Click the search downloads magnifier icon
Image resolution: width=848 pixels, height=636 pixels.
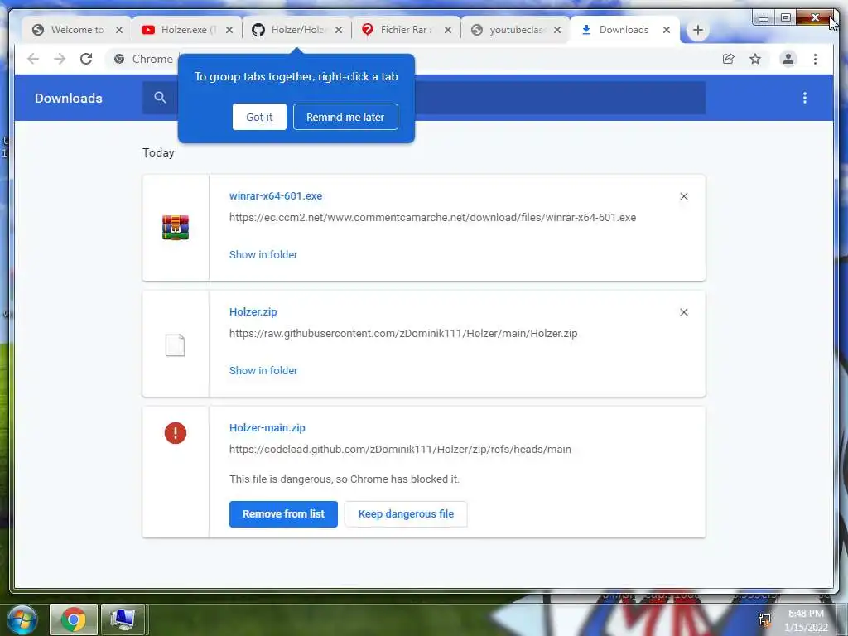pyautogui.click(x=160, y=98)
